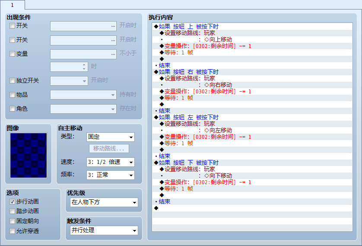The height and width of the screenshot is (246, 362).
Task: Select 变量操作 line in the 按钮 上 block
Action: point(252,46)
